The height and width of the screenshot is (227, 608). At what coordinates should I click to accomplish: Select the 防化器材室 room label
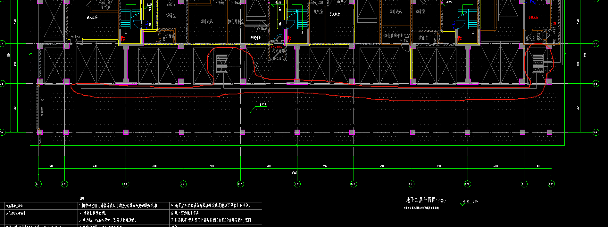point(236,22)
